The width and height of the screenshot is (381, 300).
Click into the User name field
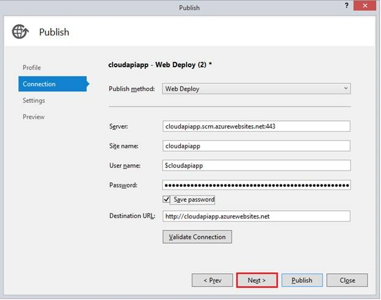tap(256, 166)
